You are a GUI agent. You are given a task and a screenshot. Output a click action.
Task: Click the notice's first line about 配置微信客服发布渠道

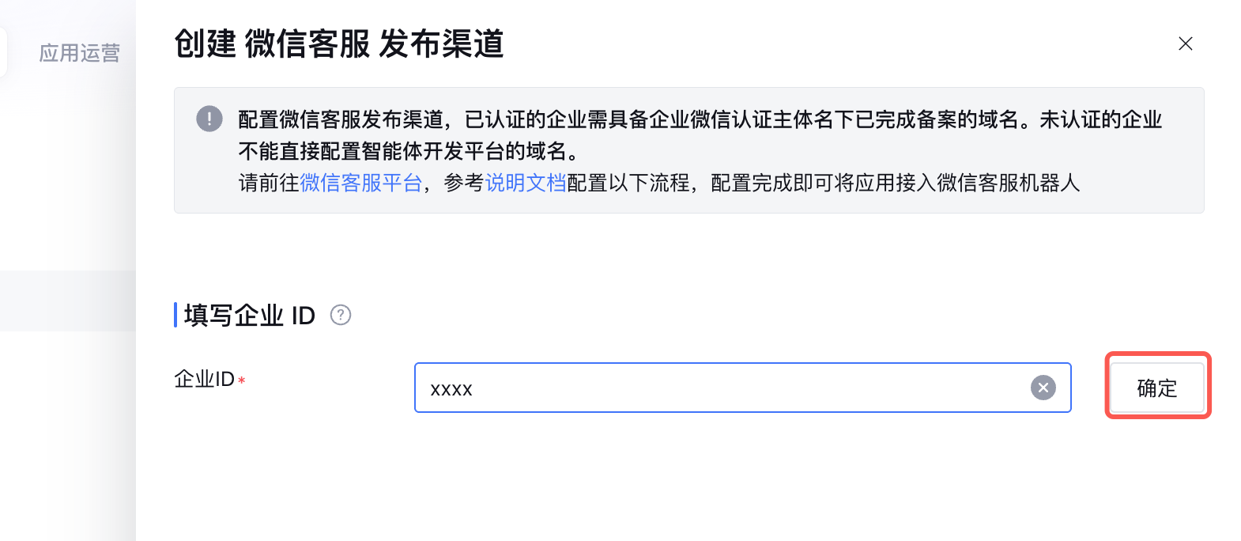coord(700,119)
